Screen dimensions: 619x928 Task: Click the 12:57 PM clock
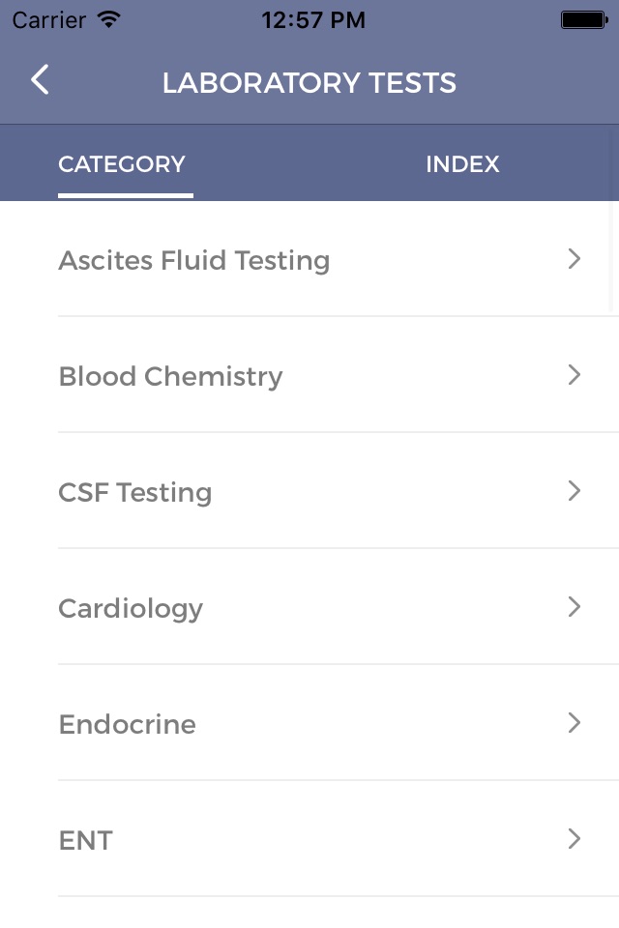tap(313, 20)
